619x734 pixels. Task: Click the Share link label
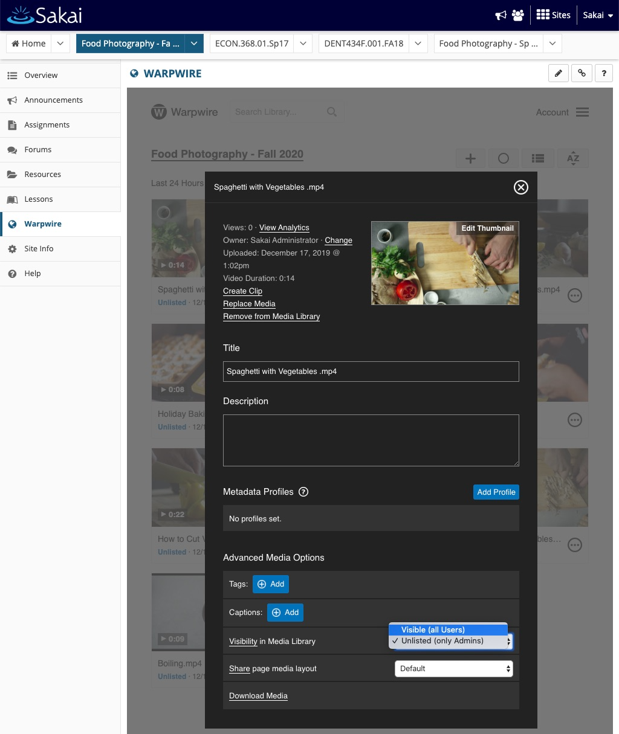[x=239, y=669]
